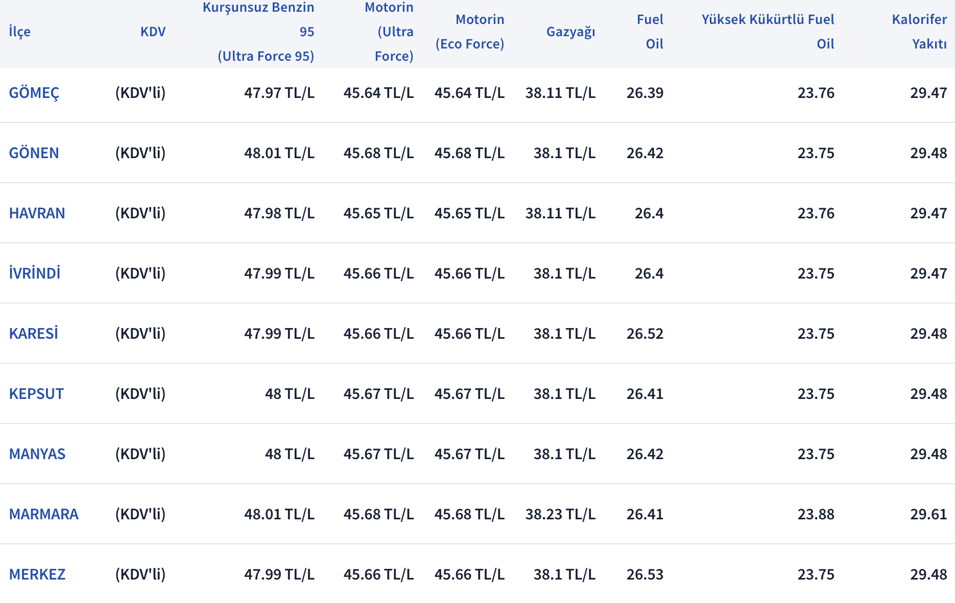Open the İVRİNDİ district link
Image resolution: width=955 pixels, height=603 pixels.
[x=35, y=273]
